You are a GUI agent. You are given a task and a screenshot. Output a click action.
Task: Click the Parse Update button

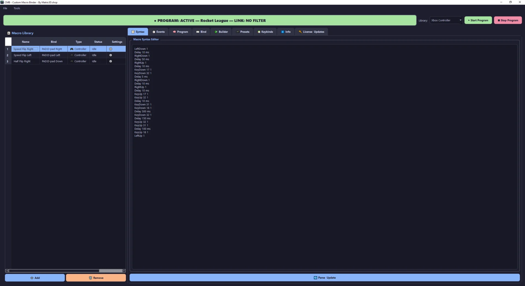coord(325,278)
